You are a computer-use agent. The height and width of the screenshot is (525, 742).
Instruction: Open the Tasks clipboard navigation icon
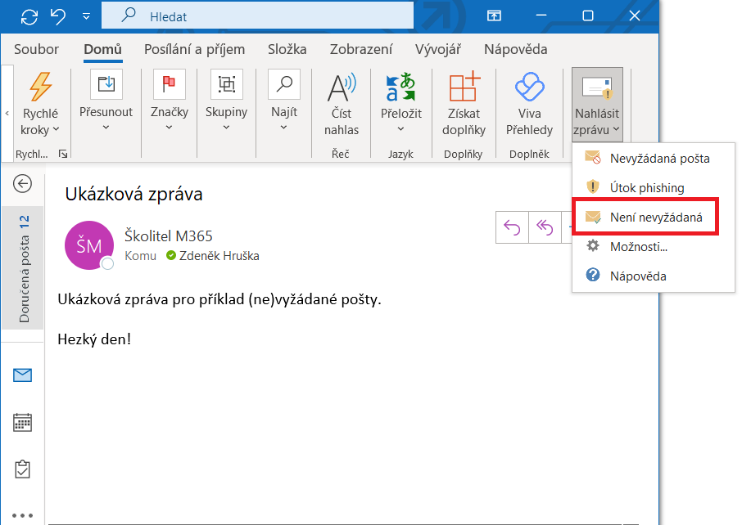22,469
